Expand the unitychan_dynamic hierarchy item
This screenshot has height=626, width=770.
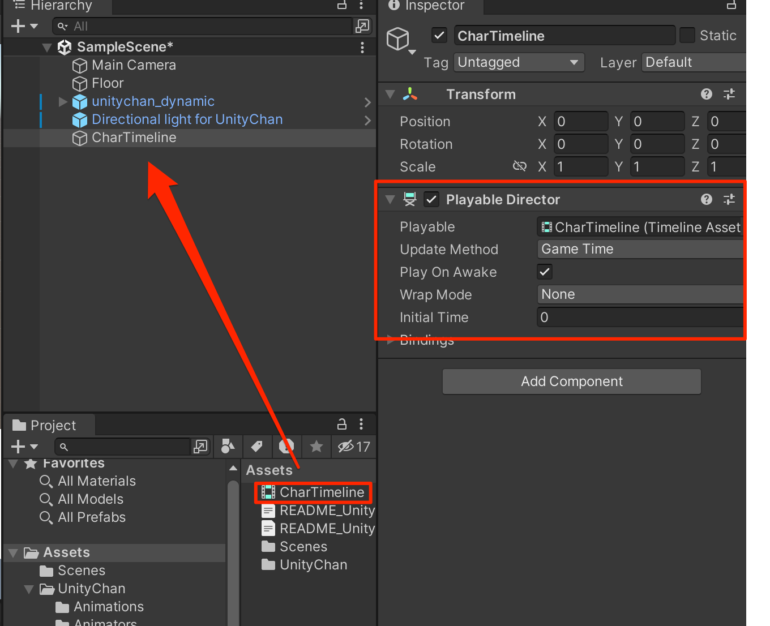coord(62,101)
